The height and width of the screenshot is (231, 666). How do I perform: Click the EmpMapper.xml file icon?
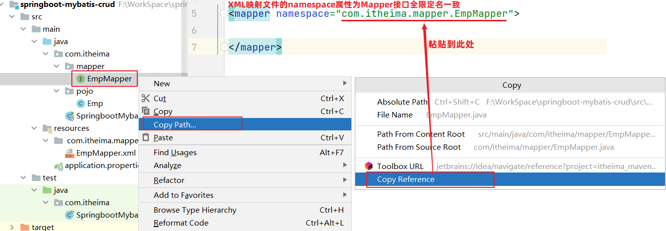[x=69, y=153]
